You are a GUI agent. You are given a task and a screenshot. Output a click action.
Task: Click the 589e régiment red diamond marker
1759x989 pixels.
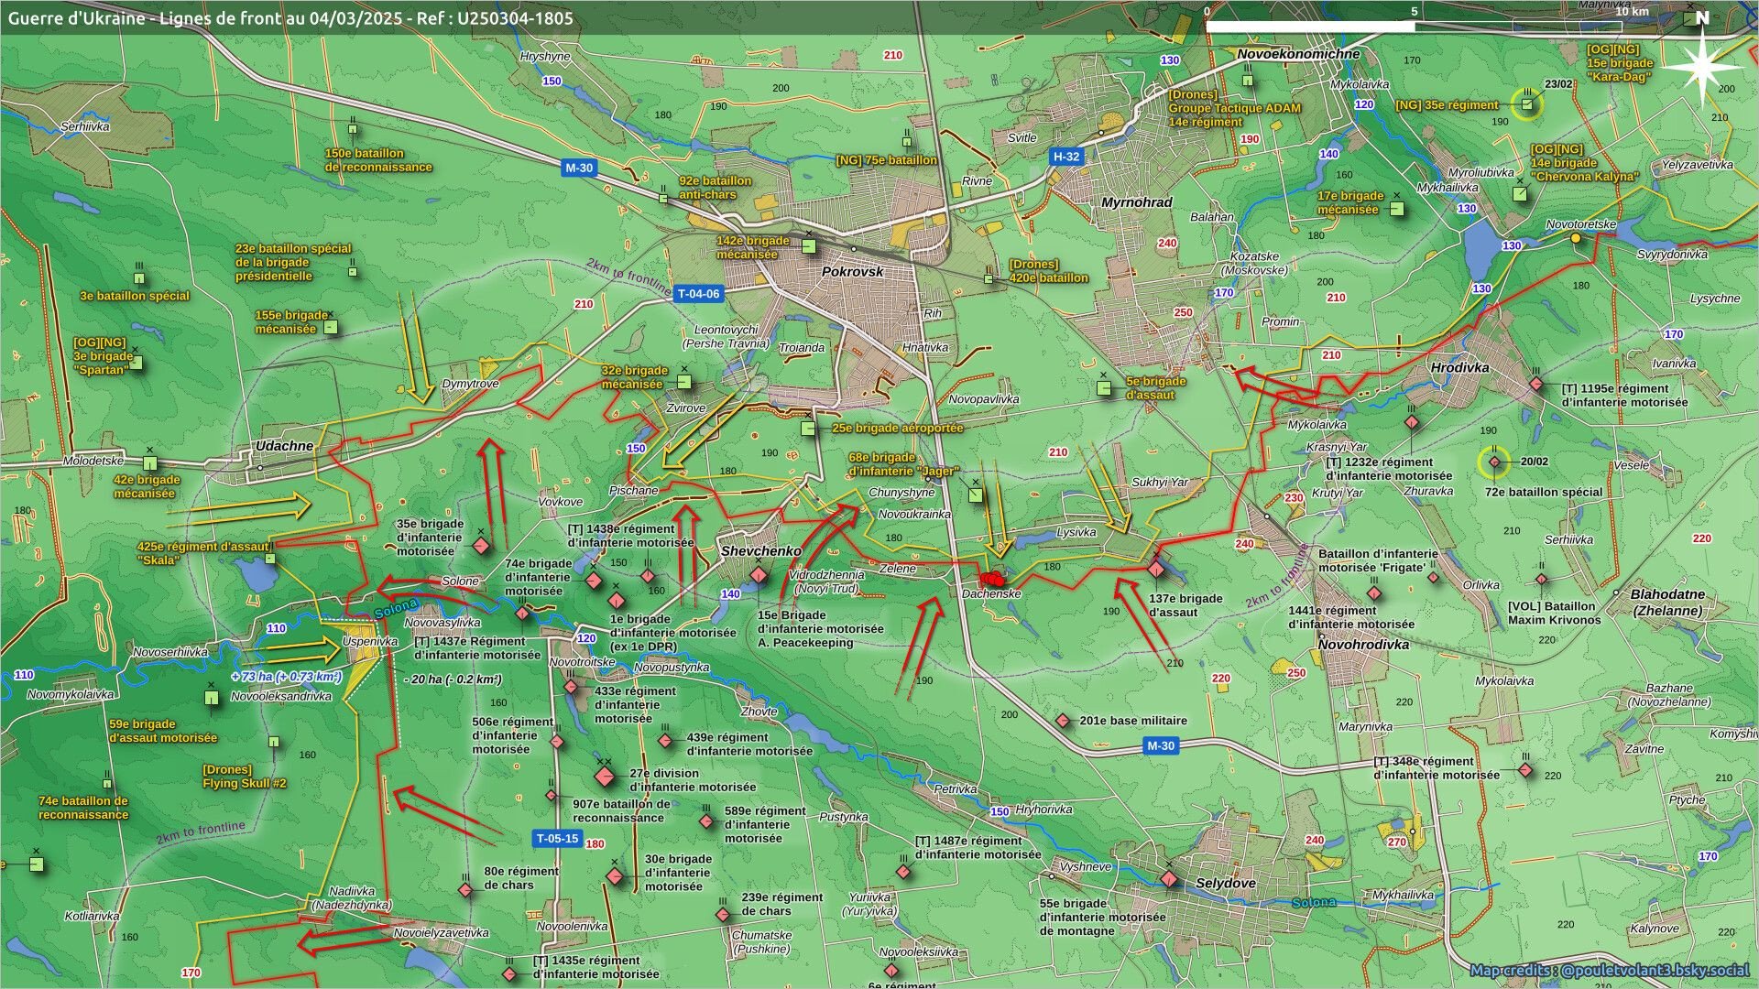coord(706,821)
